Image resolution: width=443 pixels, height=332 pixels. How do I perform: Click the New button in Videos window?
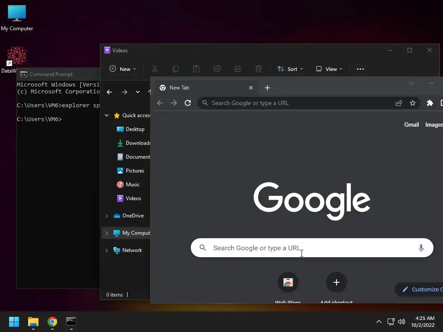point(123,69)
